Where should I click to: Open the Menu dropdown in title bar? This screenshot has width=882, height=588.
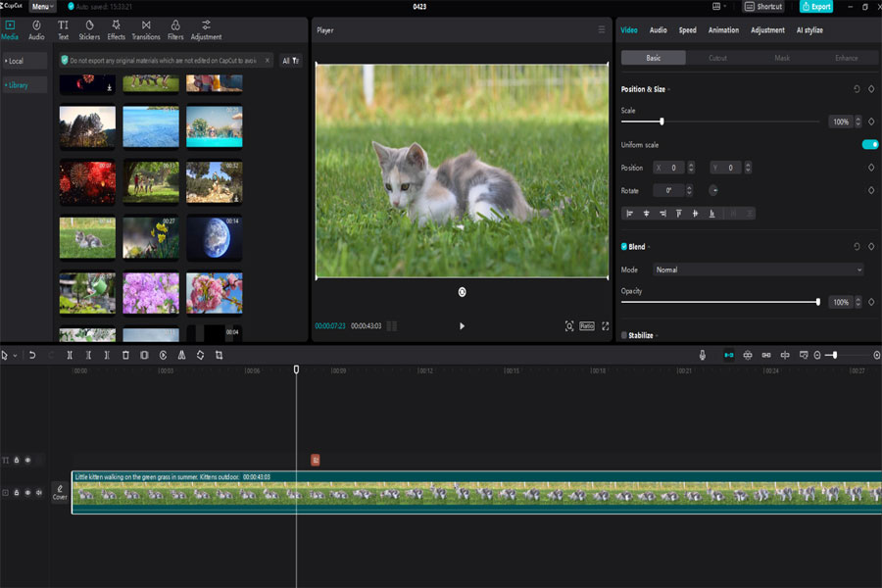pos(42,6)
